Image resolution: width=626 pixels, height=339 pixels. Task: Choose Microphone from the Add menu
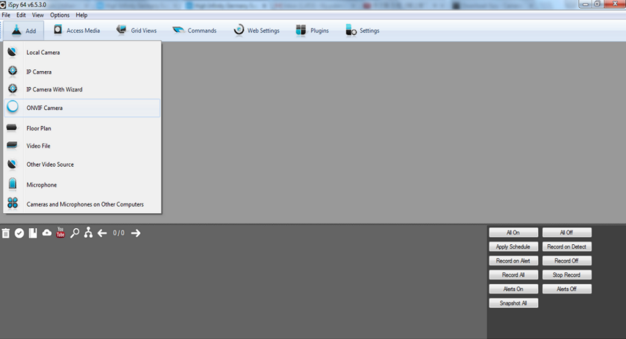point(83,185)
